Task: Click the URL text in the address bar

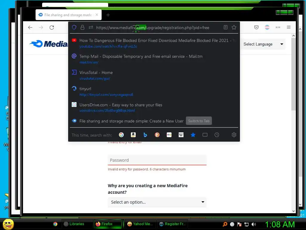Action: point(153,28)
